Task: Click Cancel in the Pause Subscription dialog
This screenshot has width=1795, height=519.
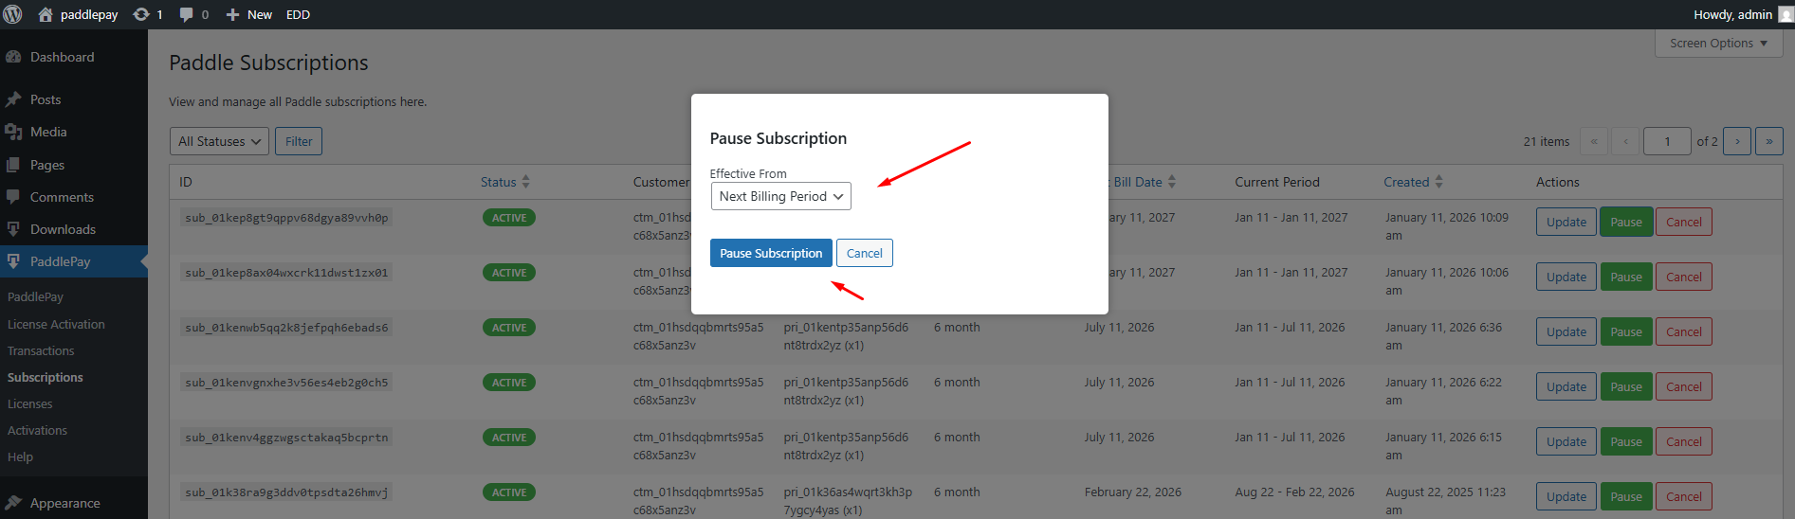Action: click(x=864, y=253)
